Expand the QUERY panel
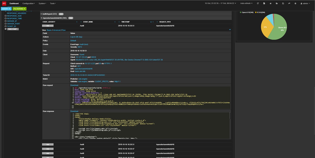This screenshot has height=158, width=315. 6,9
